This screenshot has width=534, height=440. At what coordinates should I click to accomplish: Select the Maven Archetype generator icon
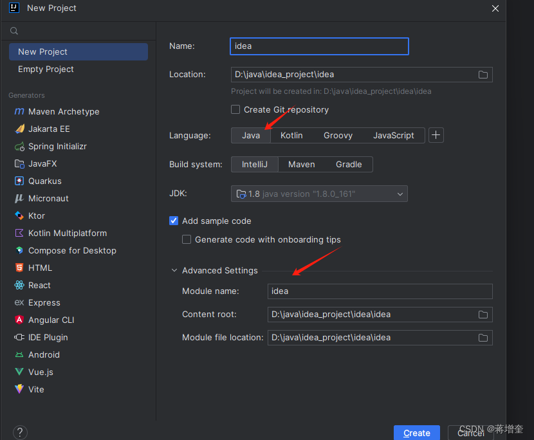tap(19, 111)
